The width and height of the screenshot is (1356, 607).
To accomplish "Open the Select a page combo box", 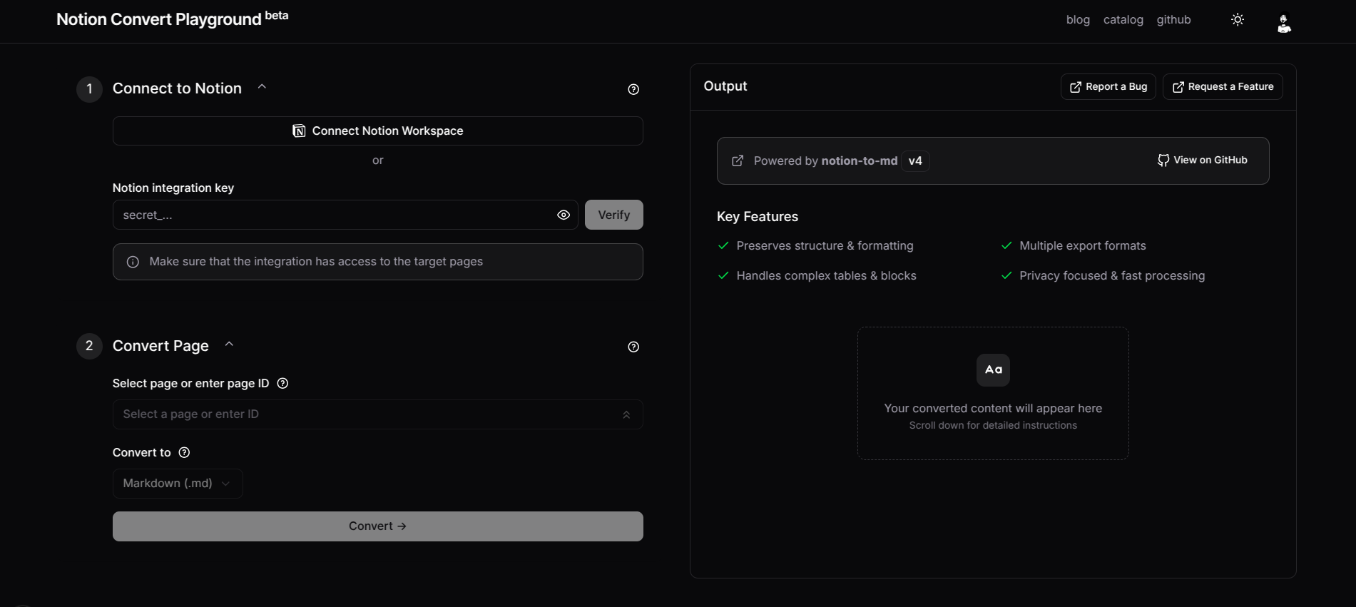I will click(x=378, y=414).
